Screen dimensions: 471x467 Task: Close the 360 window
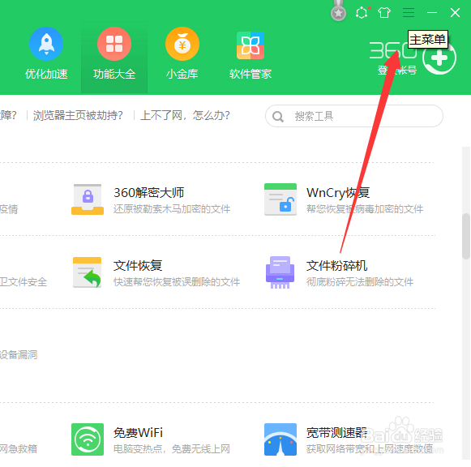[455, 13]
